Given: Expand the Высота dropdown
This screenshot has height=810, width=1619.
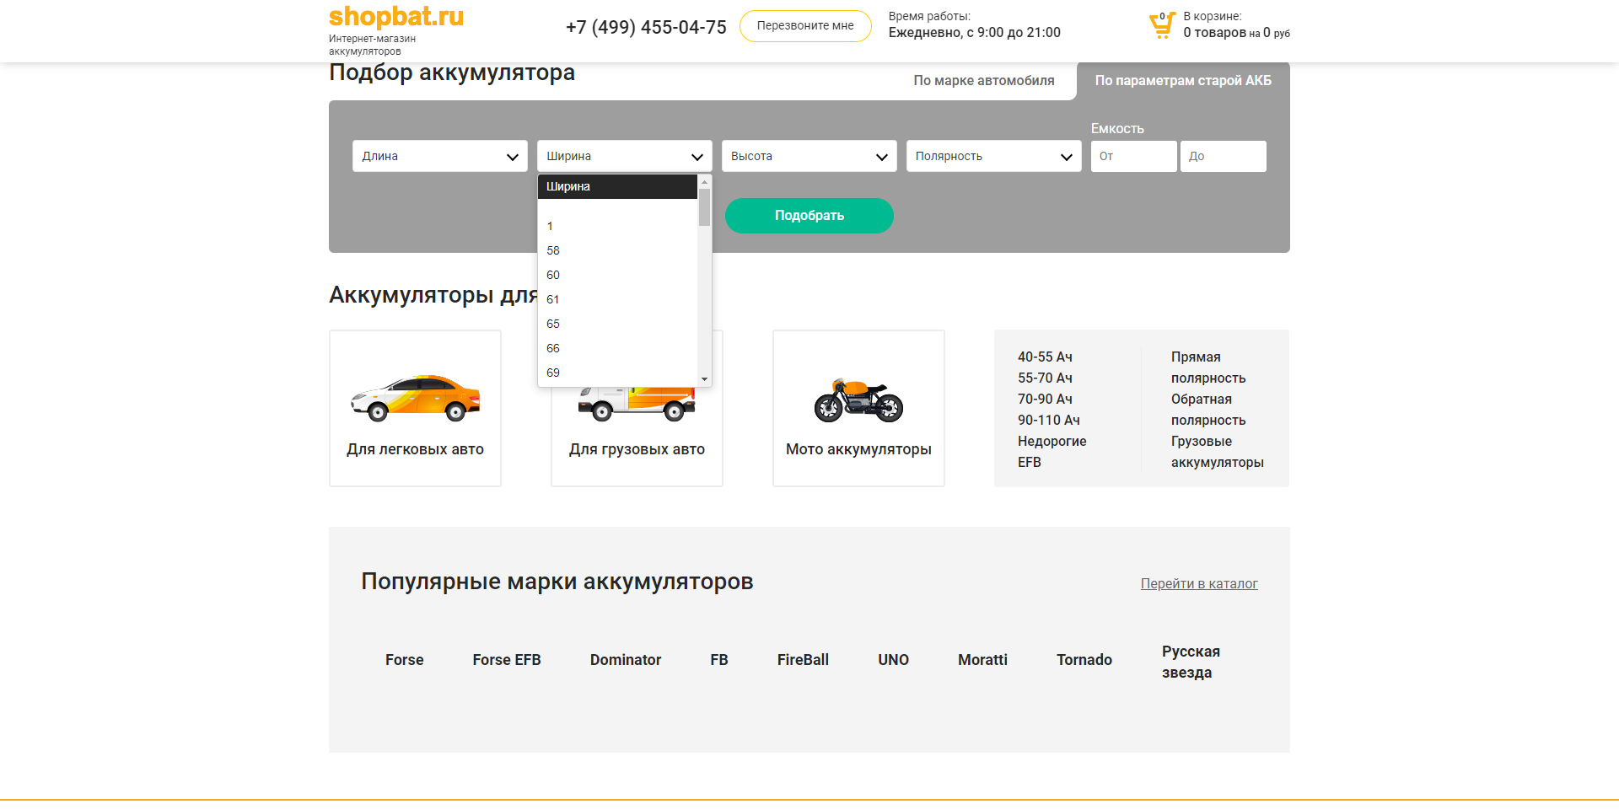Looking at the screenshot, I should click(x=809, y=156).
